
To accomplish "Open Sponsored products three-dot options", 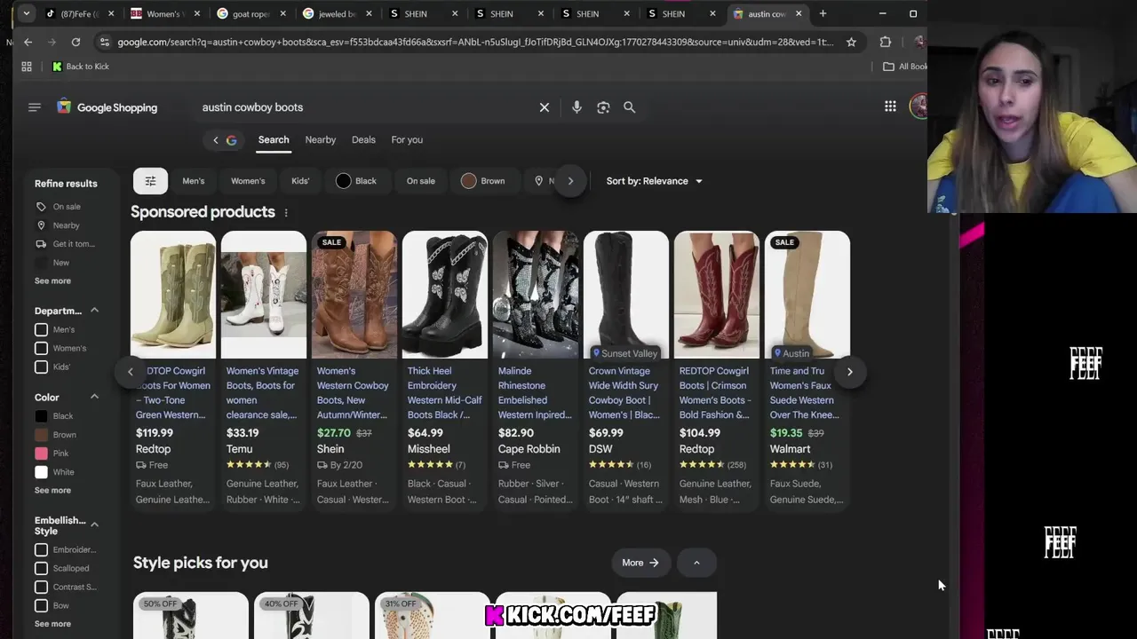I will click(286, 213).
